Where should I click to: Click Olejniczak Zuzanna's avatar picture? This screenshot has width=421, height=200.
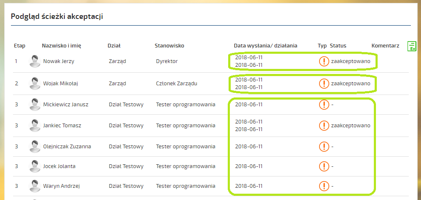(x=35, y=146)
